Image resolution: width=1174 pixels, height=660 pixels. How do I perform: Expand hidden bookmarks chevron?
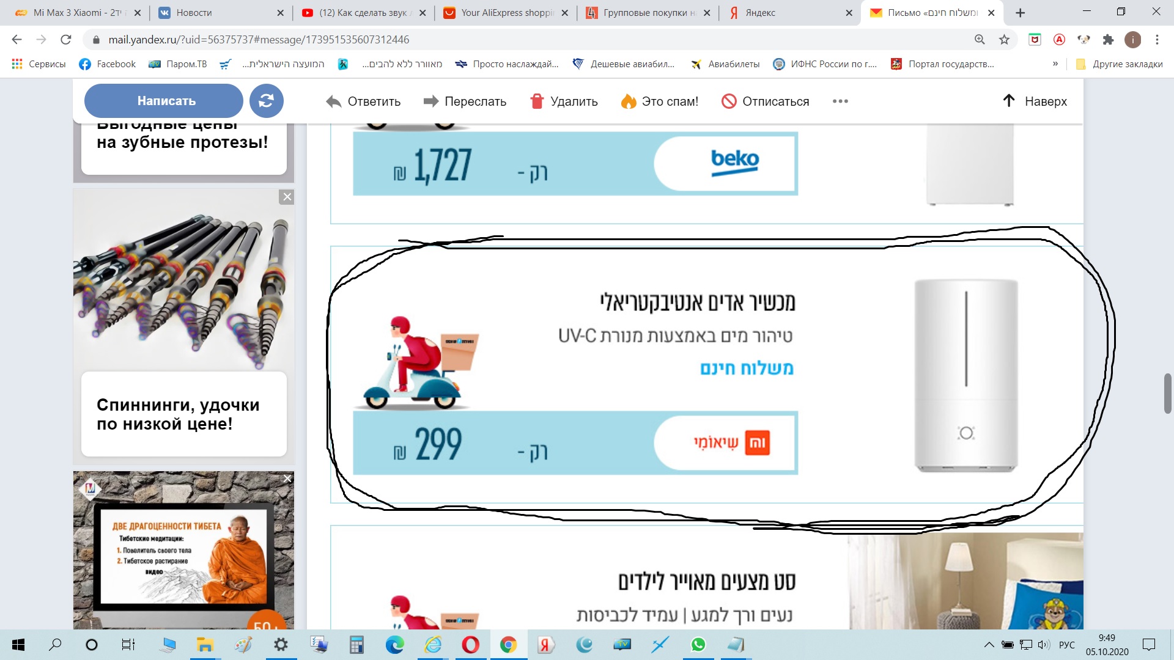(x=1055, y=64)
